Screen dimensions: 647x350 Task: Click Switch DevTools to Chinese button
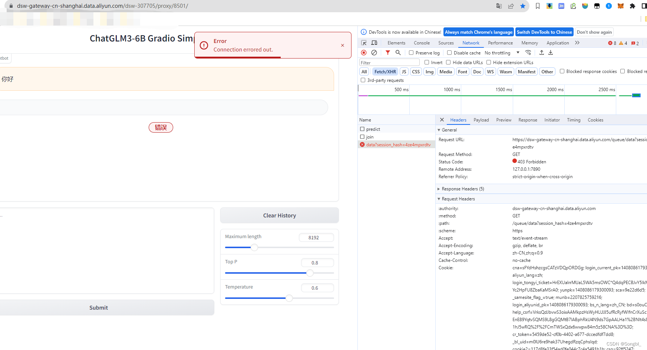point(544,32)
